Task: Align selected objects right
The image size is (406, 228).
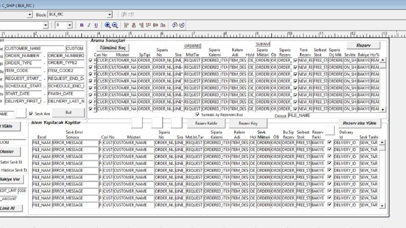Action: (141, 25)
